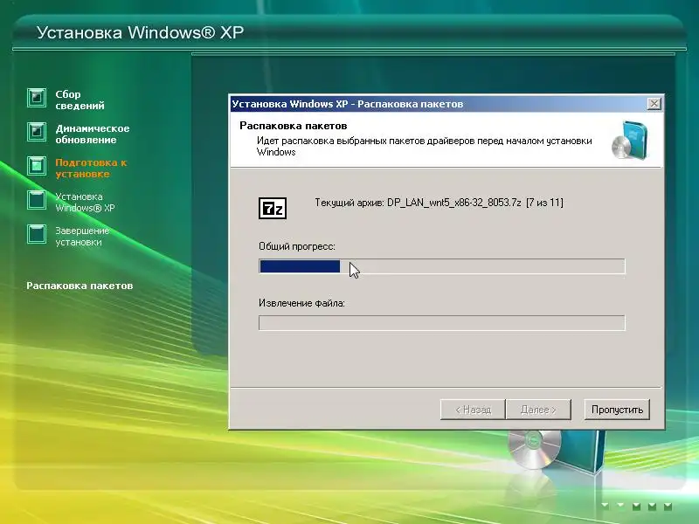Viewport: 699px width, 524px height.
Task: Click the Общий прогресс label
Action: point(297,246)
